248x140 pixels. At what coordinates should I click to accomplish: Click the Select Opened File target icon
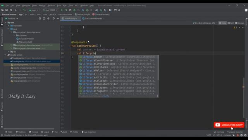coord(40,18)
